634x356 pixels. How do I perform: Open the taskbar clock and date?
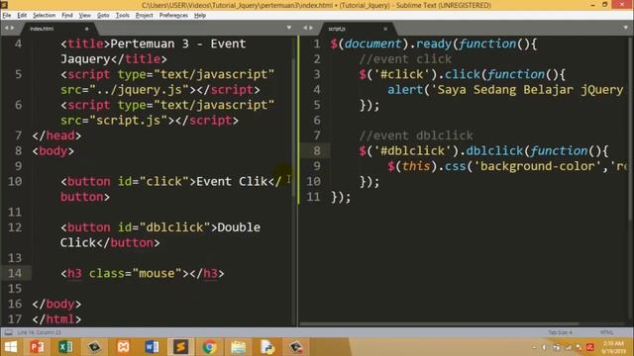tap(613, 347)
